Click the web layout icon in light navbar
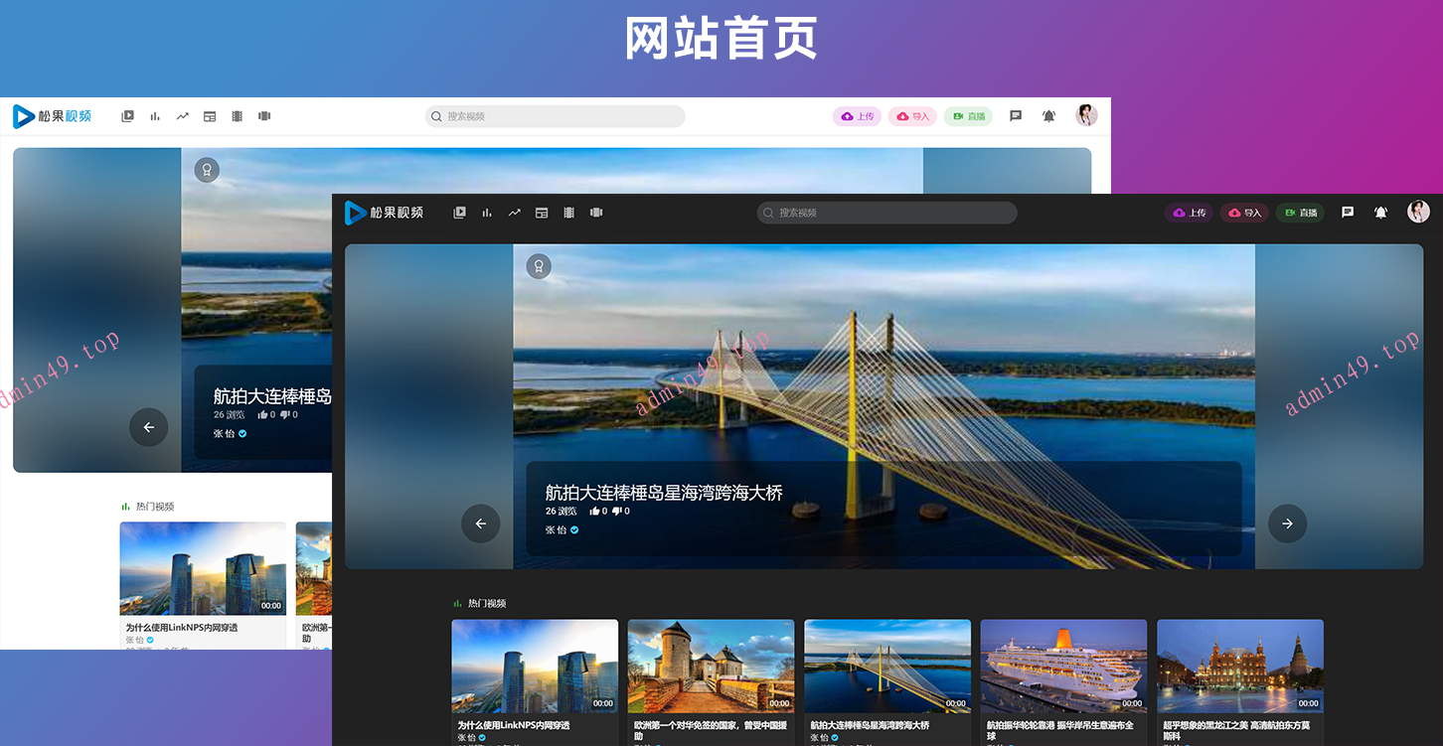Screen dimensions: 1443x746 210,116
